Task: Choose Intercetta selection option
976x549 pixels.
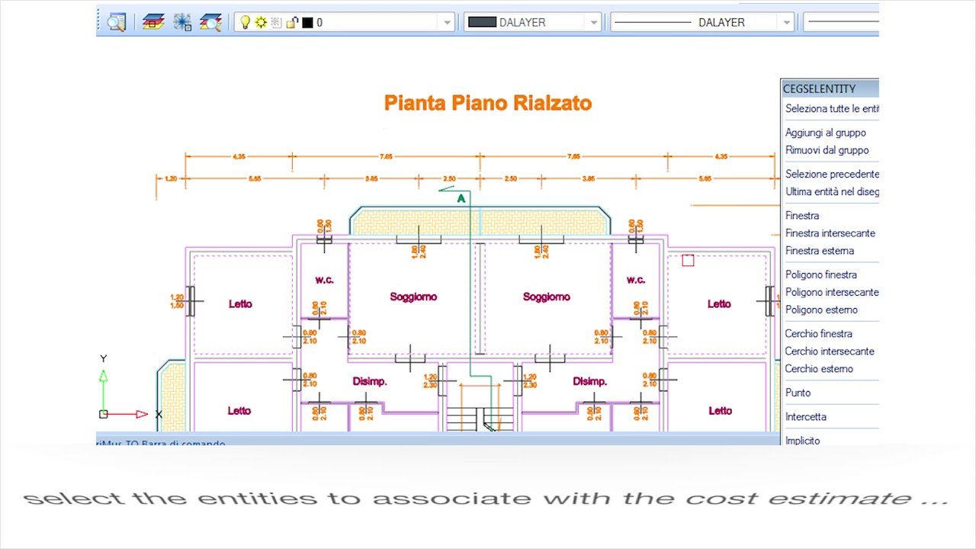Action: pos(806,417)
